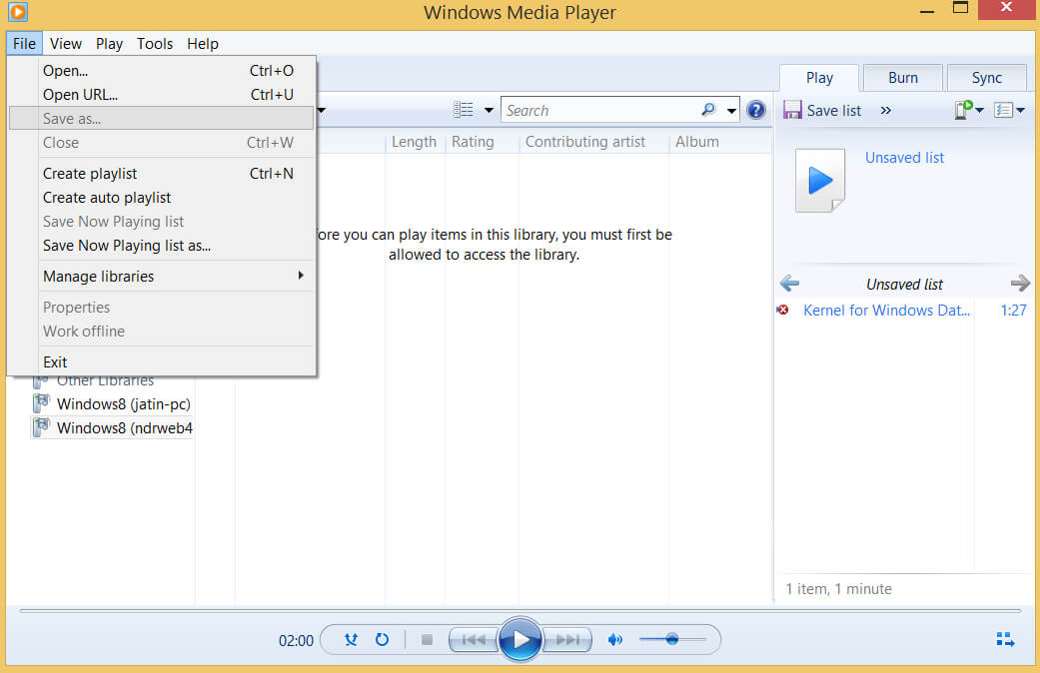Click the Stop playback icon
The width and height of the screenshot is (1040, 673).
(x=426, y=639)
